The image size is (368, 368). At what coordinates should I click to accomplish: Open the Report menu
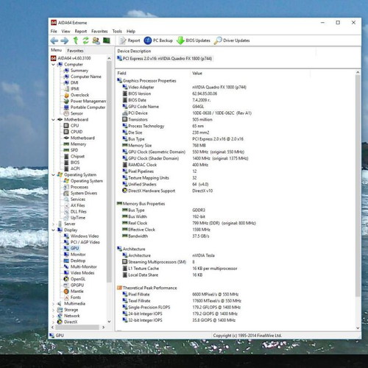pos(81,31)
